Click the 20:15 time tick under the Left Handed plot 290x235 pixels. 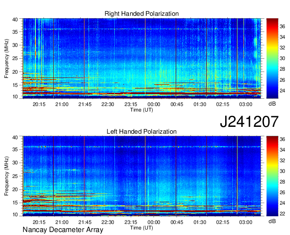(39, 222)
